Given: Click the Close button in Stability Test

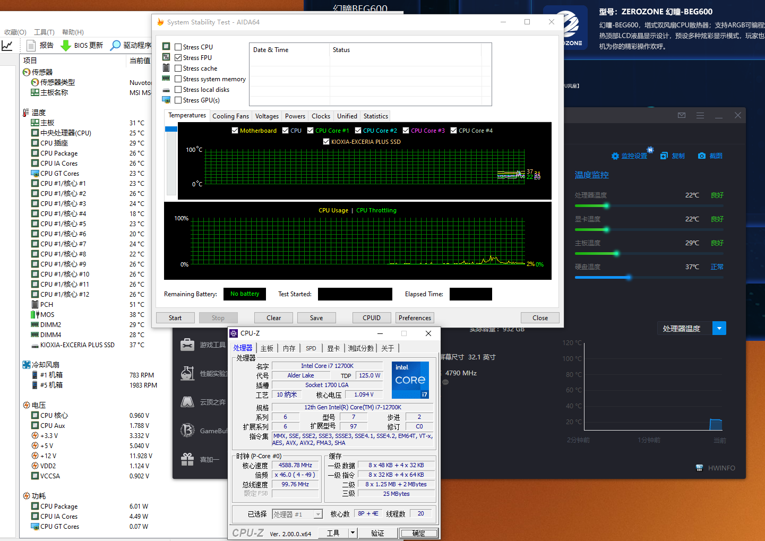Looking at the screenshot, I should [x=540, y=318].
